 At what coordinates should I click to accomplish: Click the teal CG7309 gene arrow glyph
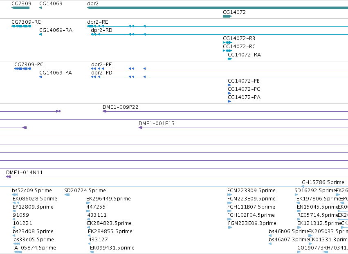tap(20, 8)
